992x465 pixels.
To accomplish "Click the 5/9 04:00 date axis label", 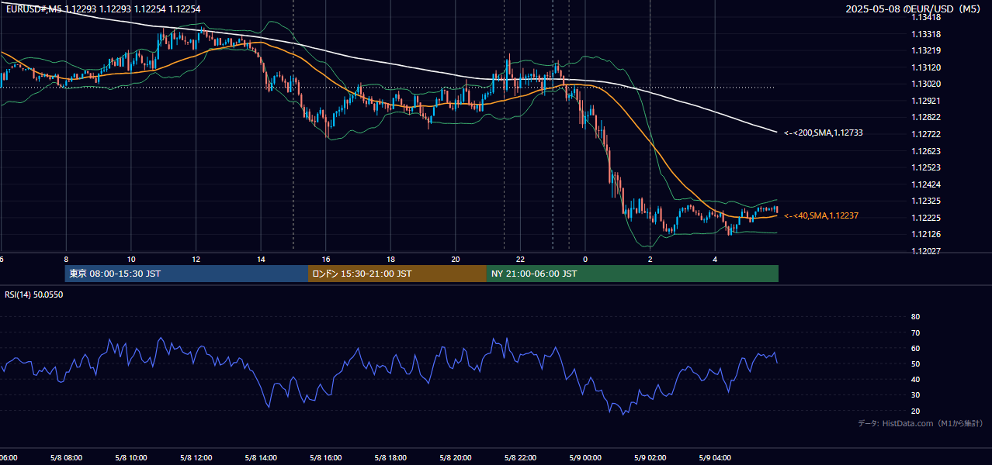I will pyautogui.click(x=715, y=457).
